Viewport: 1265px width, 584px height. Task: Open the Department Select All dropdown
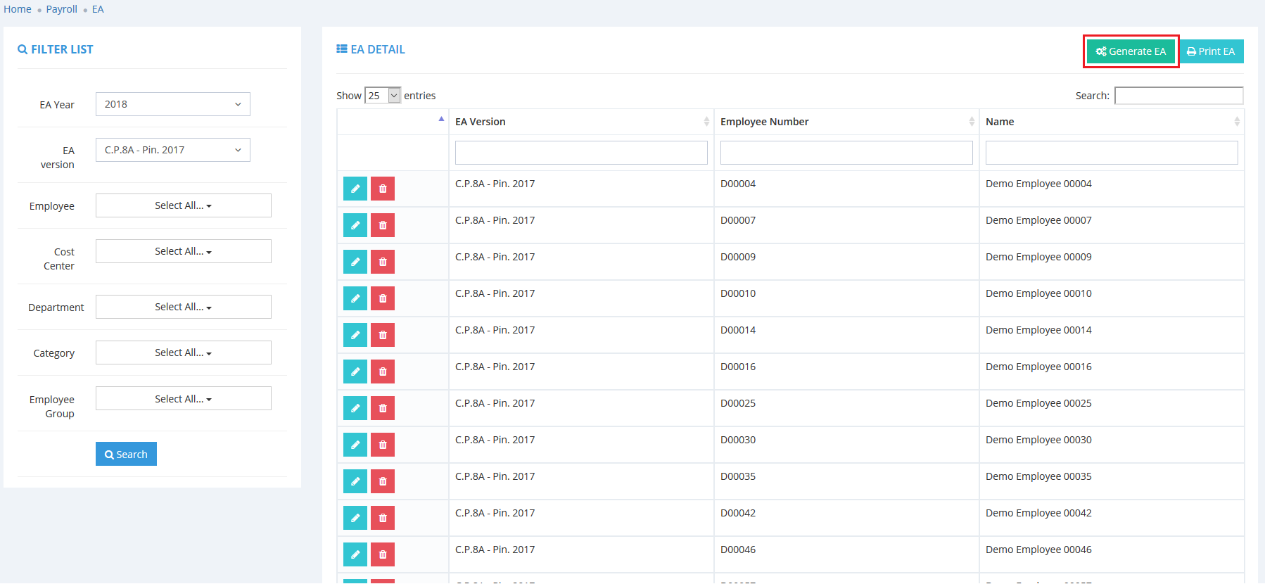(x=183, y=307)
